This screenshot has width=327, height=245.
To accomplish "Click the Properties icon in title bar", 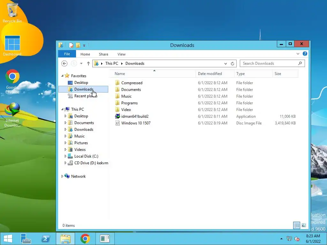I will [71, 45].
